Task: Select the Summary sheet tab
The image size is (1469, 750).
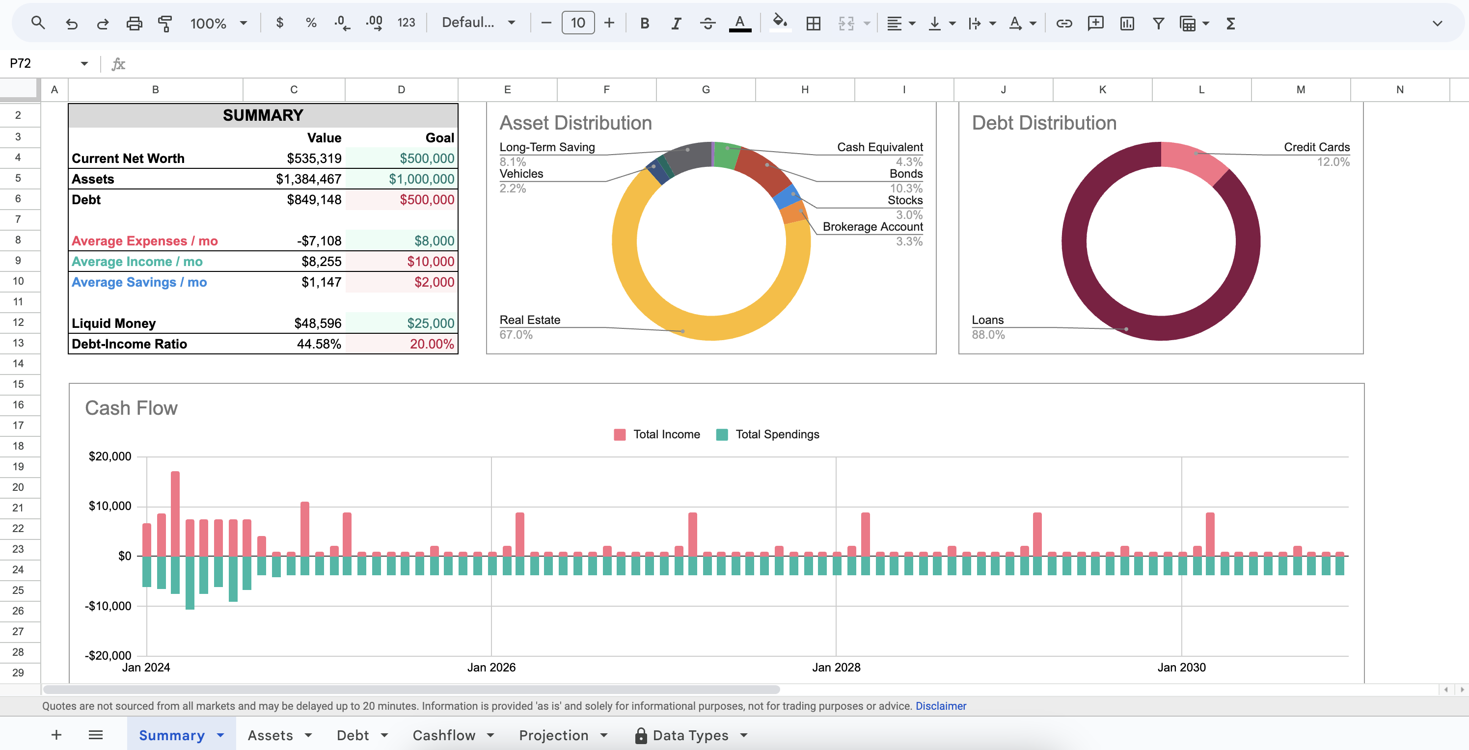Action: pyautogui.click(x=172, y=735)
